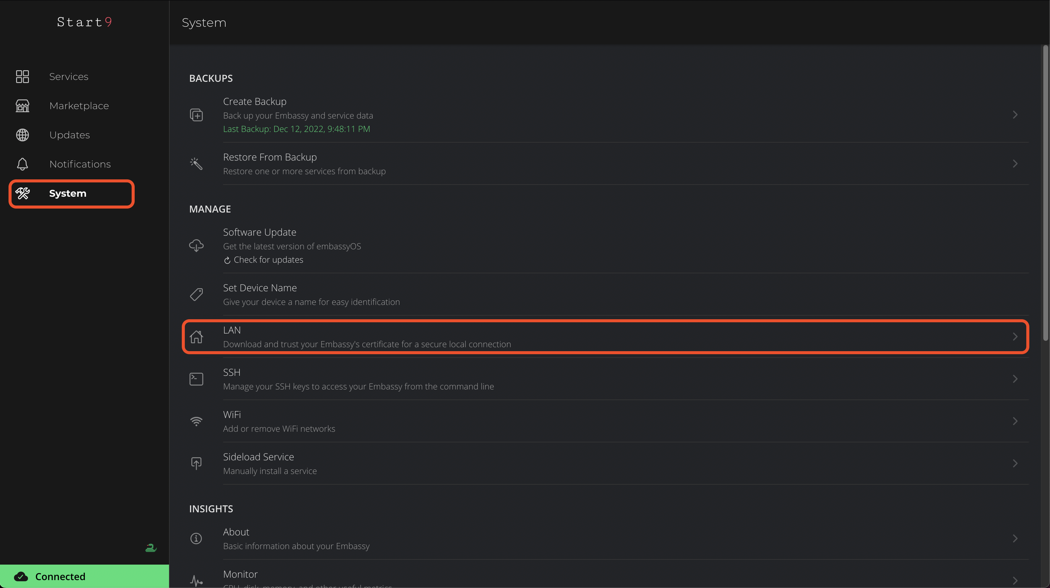This screenshot has width=1050, height=588.
Task: Open the Notifications section
Action: point(80,164)
